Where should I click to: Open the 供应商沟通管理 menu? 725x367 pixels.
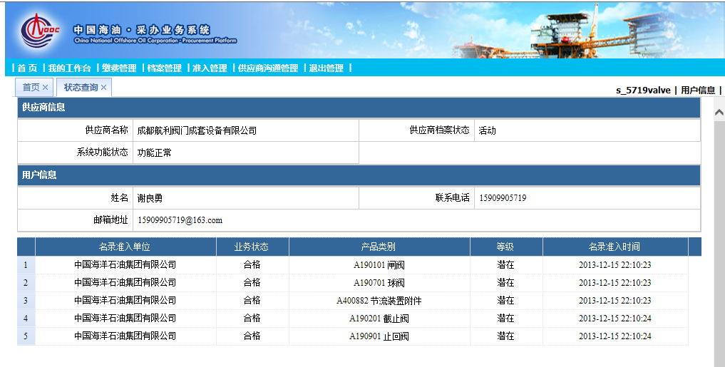click(268, 68)
